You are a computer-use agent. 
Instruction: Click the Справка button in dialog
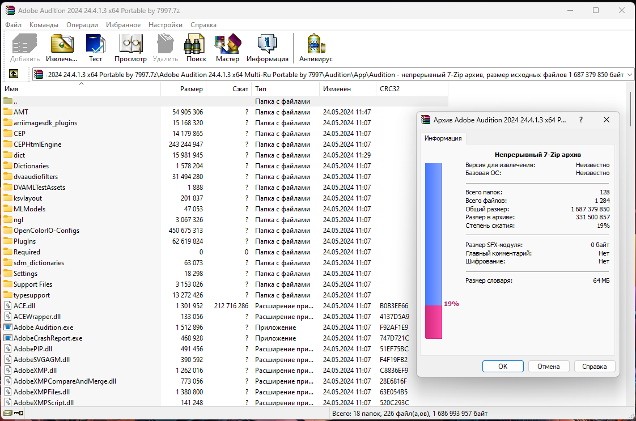(x=594, y=367)
